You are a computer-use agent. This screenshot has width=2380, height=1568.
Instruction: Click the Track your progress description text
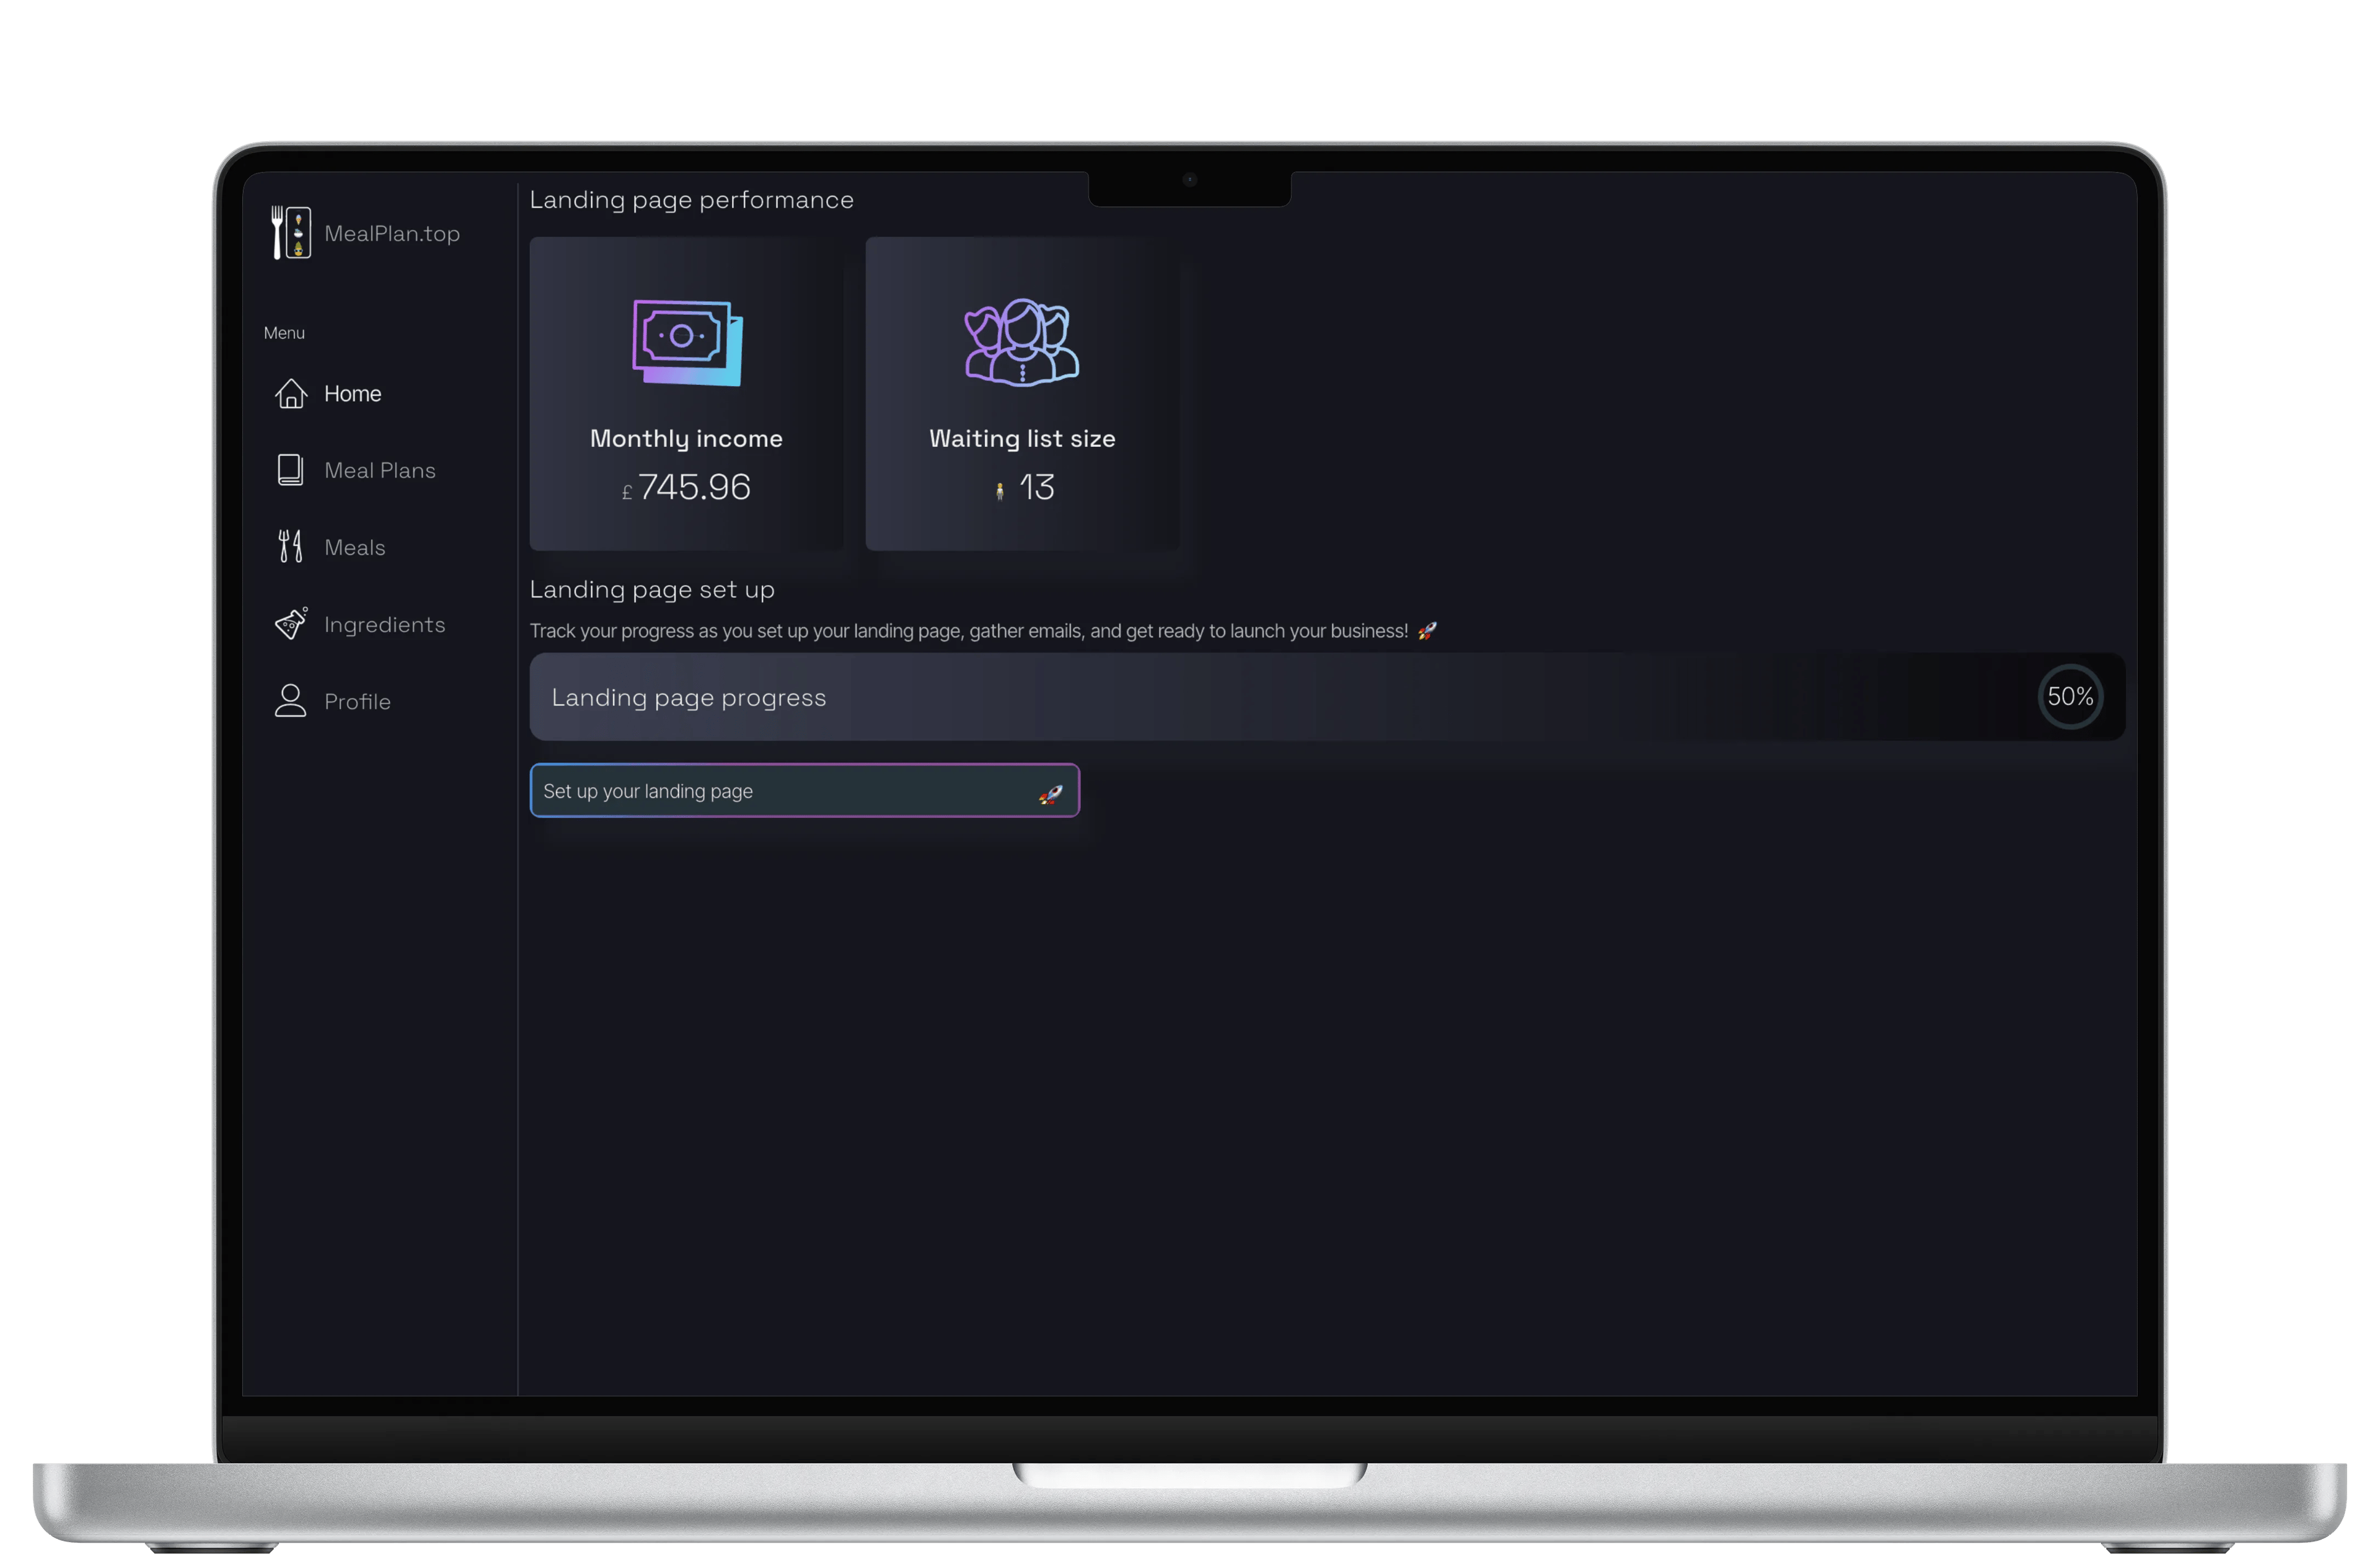tap(968, 631)
